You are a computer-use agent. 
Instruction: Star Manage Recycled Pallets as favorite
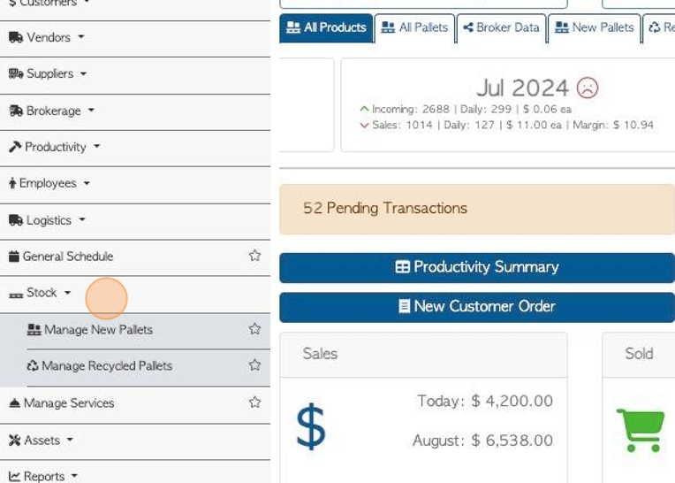click(254, 365)
